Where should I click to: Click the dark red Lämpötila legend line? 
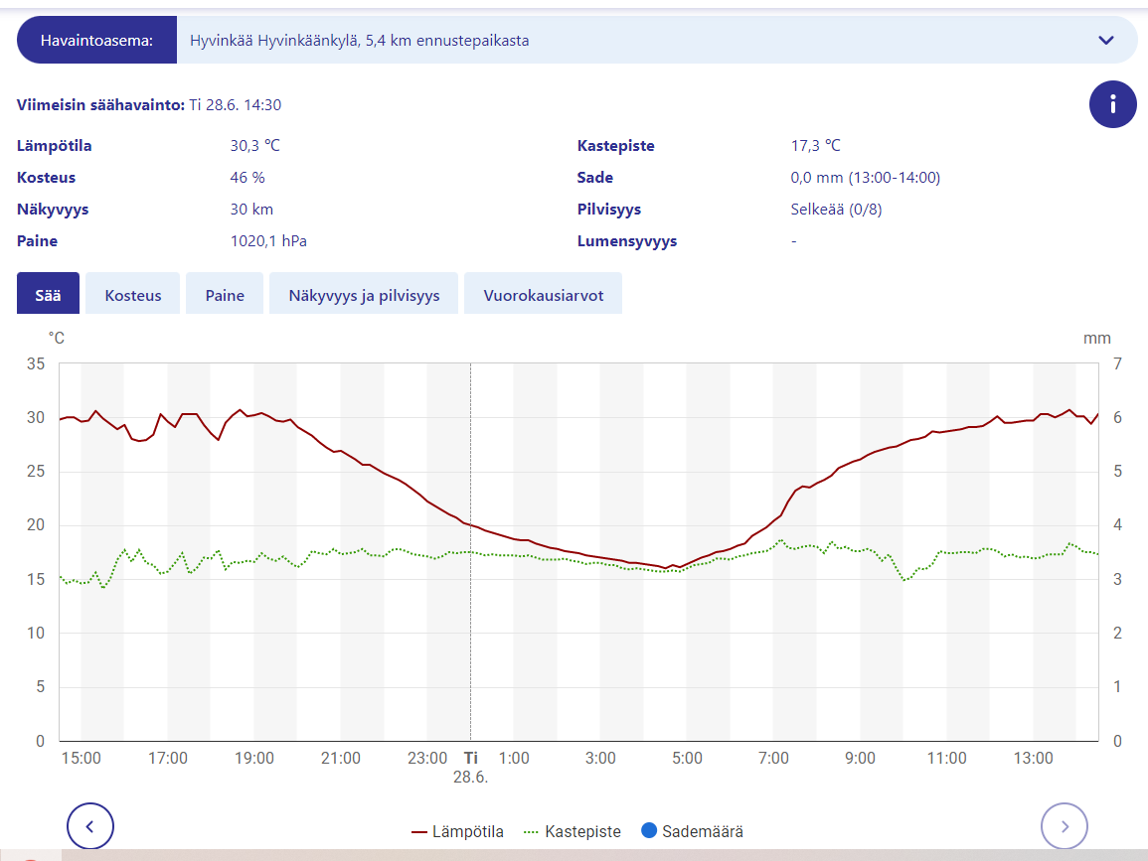click(419, 832)
